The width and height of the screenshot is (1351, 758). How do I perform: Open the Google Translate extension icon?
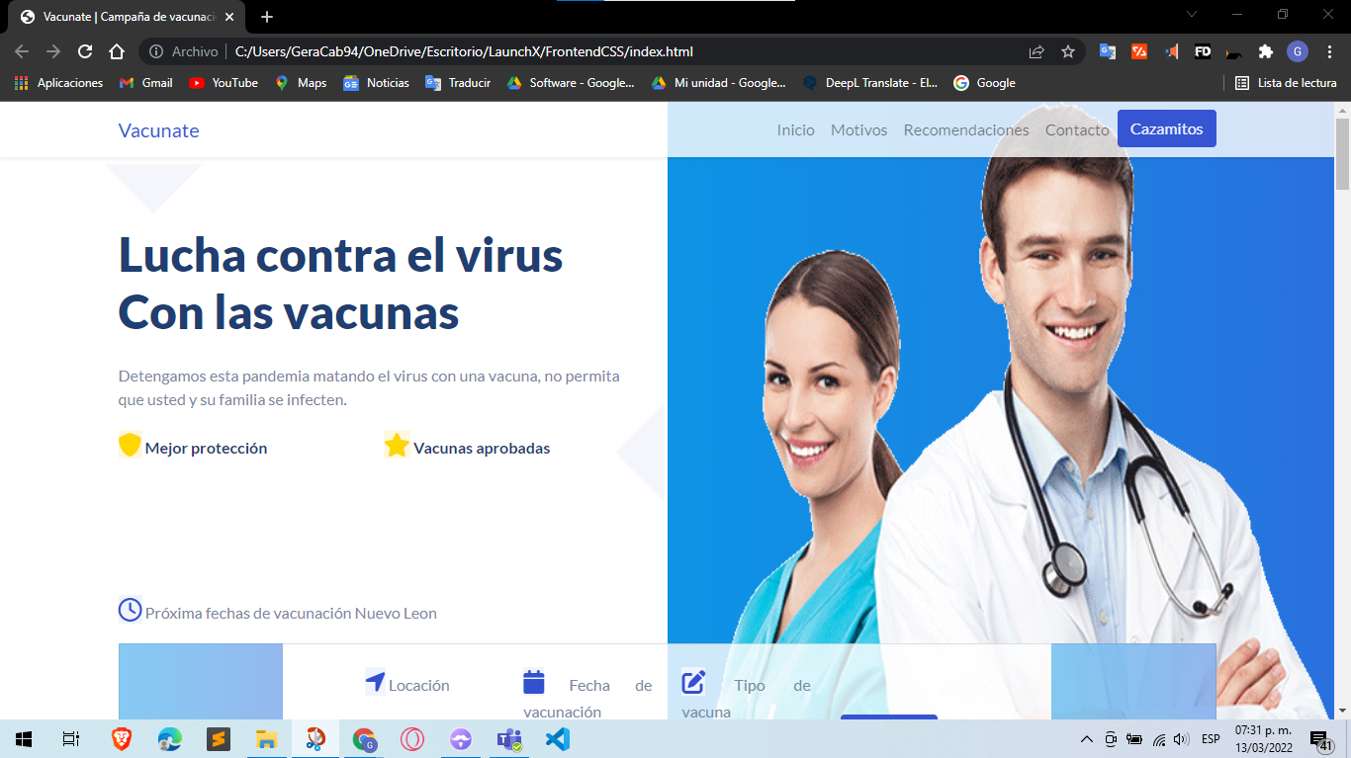pos(1108,51)
